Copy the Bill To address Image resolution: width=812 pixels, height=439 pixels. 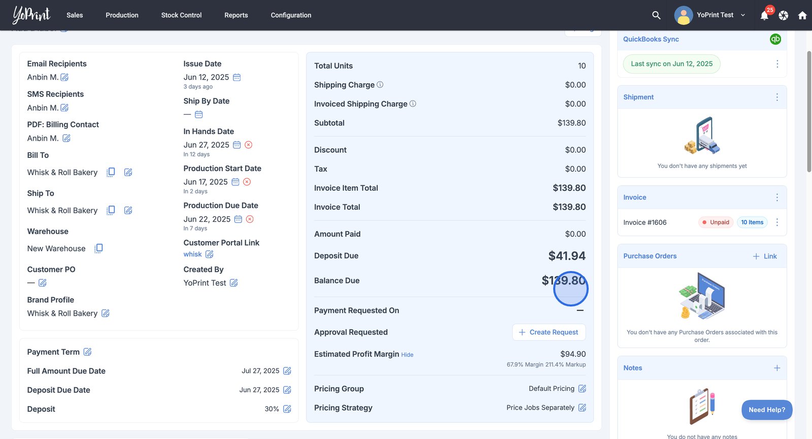(x=111, y=173)
